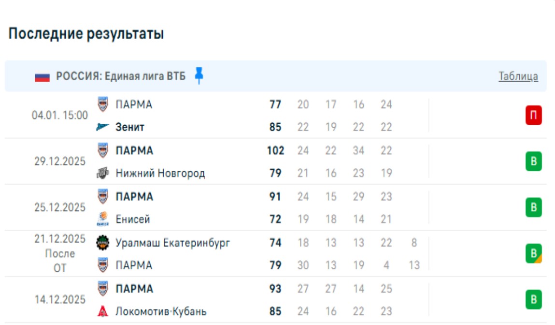Click the Enisey team logo
This screenshot has width=555, height=325.
tap(102, 219)
